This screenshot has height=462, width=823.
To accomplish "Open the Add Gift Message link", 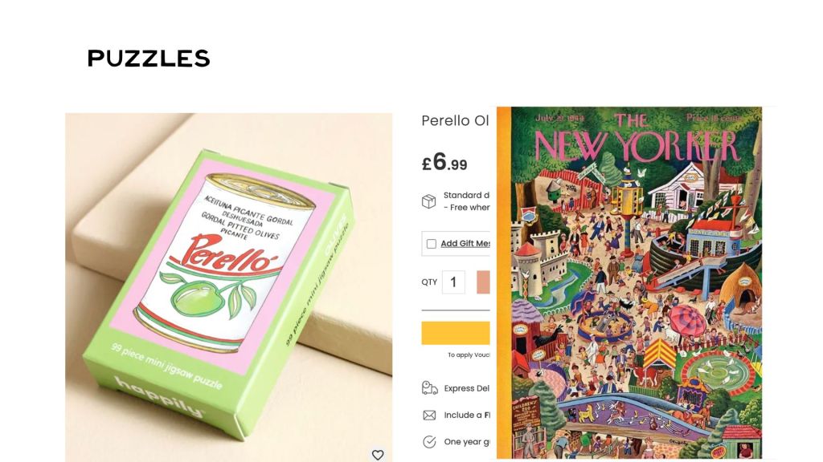I will point(465,243).
